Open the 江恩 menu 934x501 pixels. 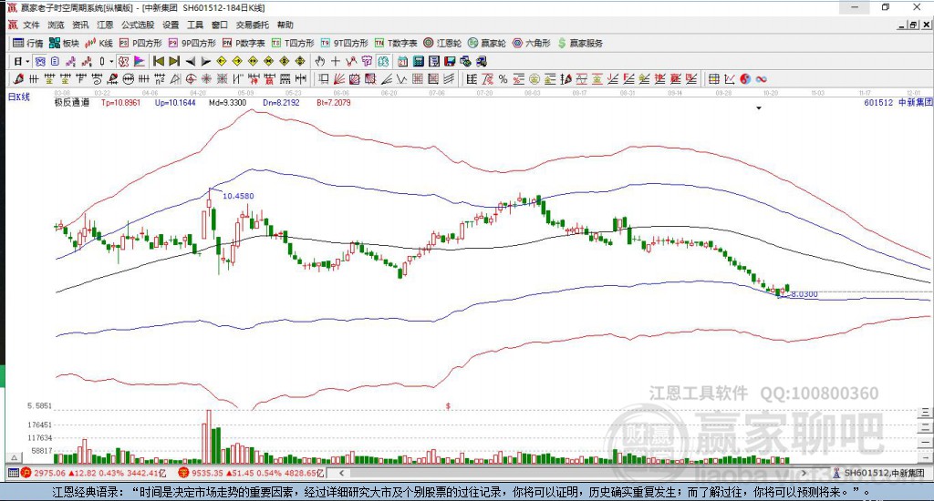click(x=105, y=25)
